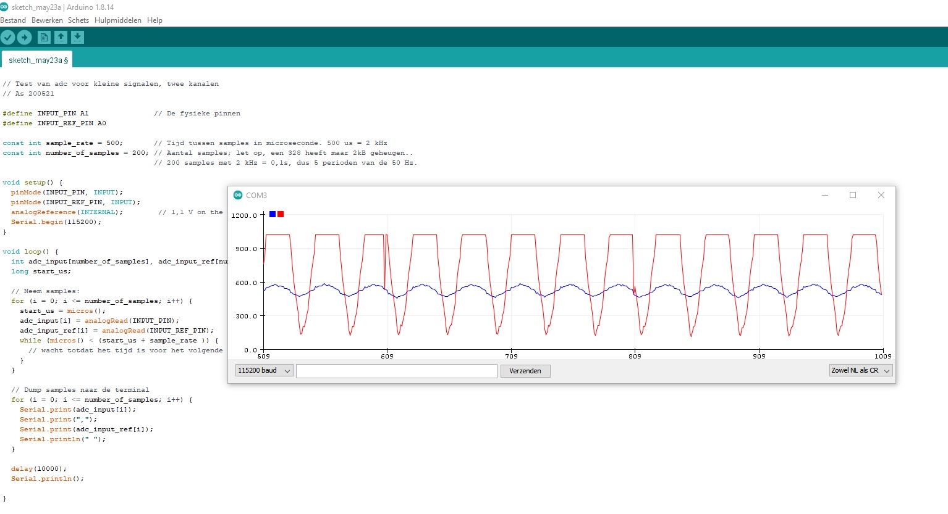Viewport: 948px width, 514px height.
Task: Click the Verzenden button
Action: (x=525, y=371)
